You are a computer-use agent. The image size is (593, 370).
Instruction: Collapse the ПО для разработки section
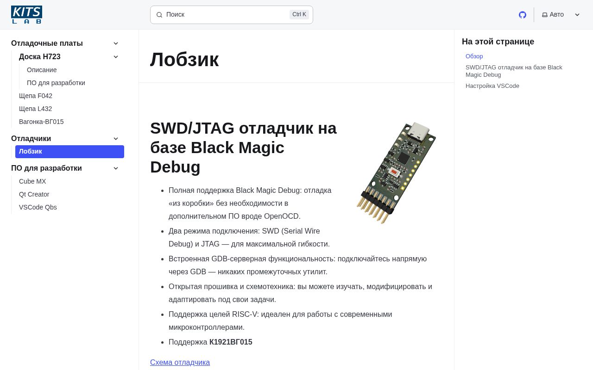[116, 168]
